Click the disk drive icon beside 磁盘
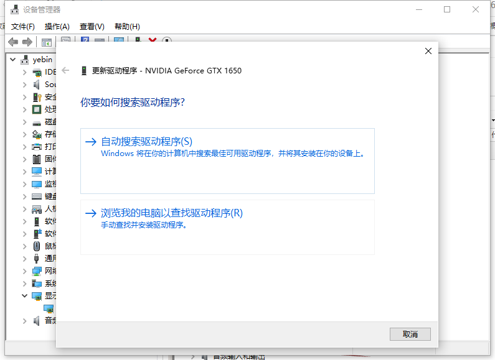495x360 pixels. [37, 122]
